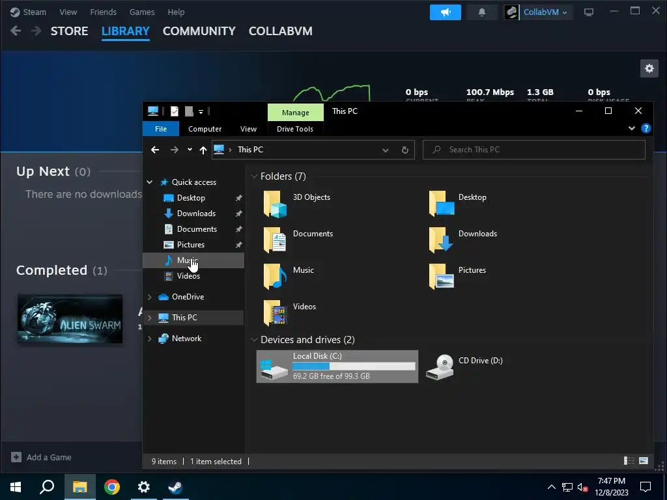The image size is (667, 500).
Task: Go to Steam COMMUNITY page
Action: [199, 31]
